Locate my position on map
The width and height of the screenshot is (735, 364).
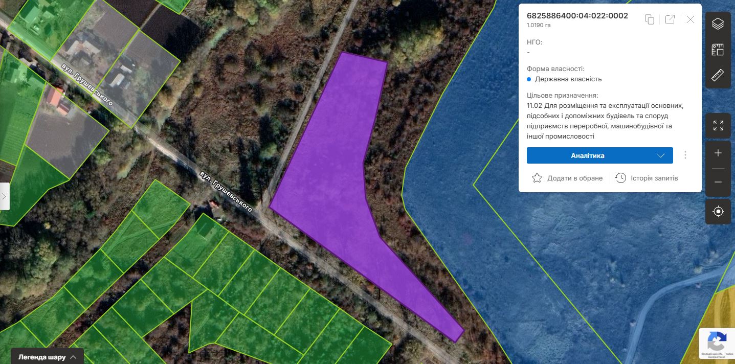click(718, 212)
